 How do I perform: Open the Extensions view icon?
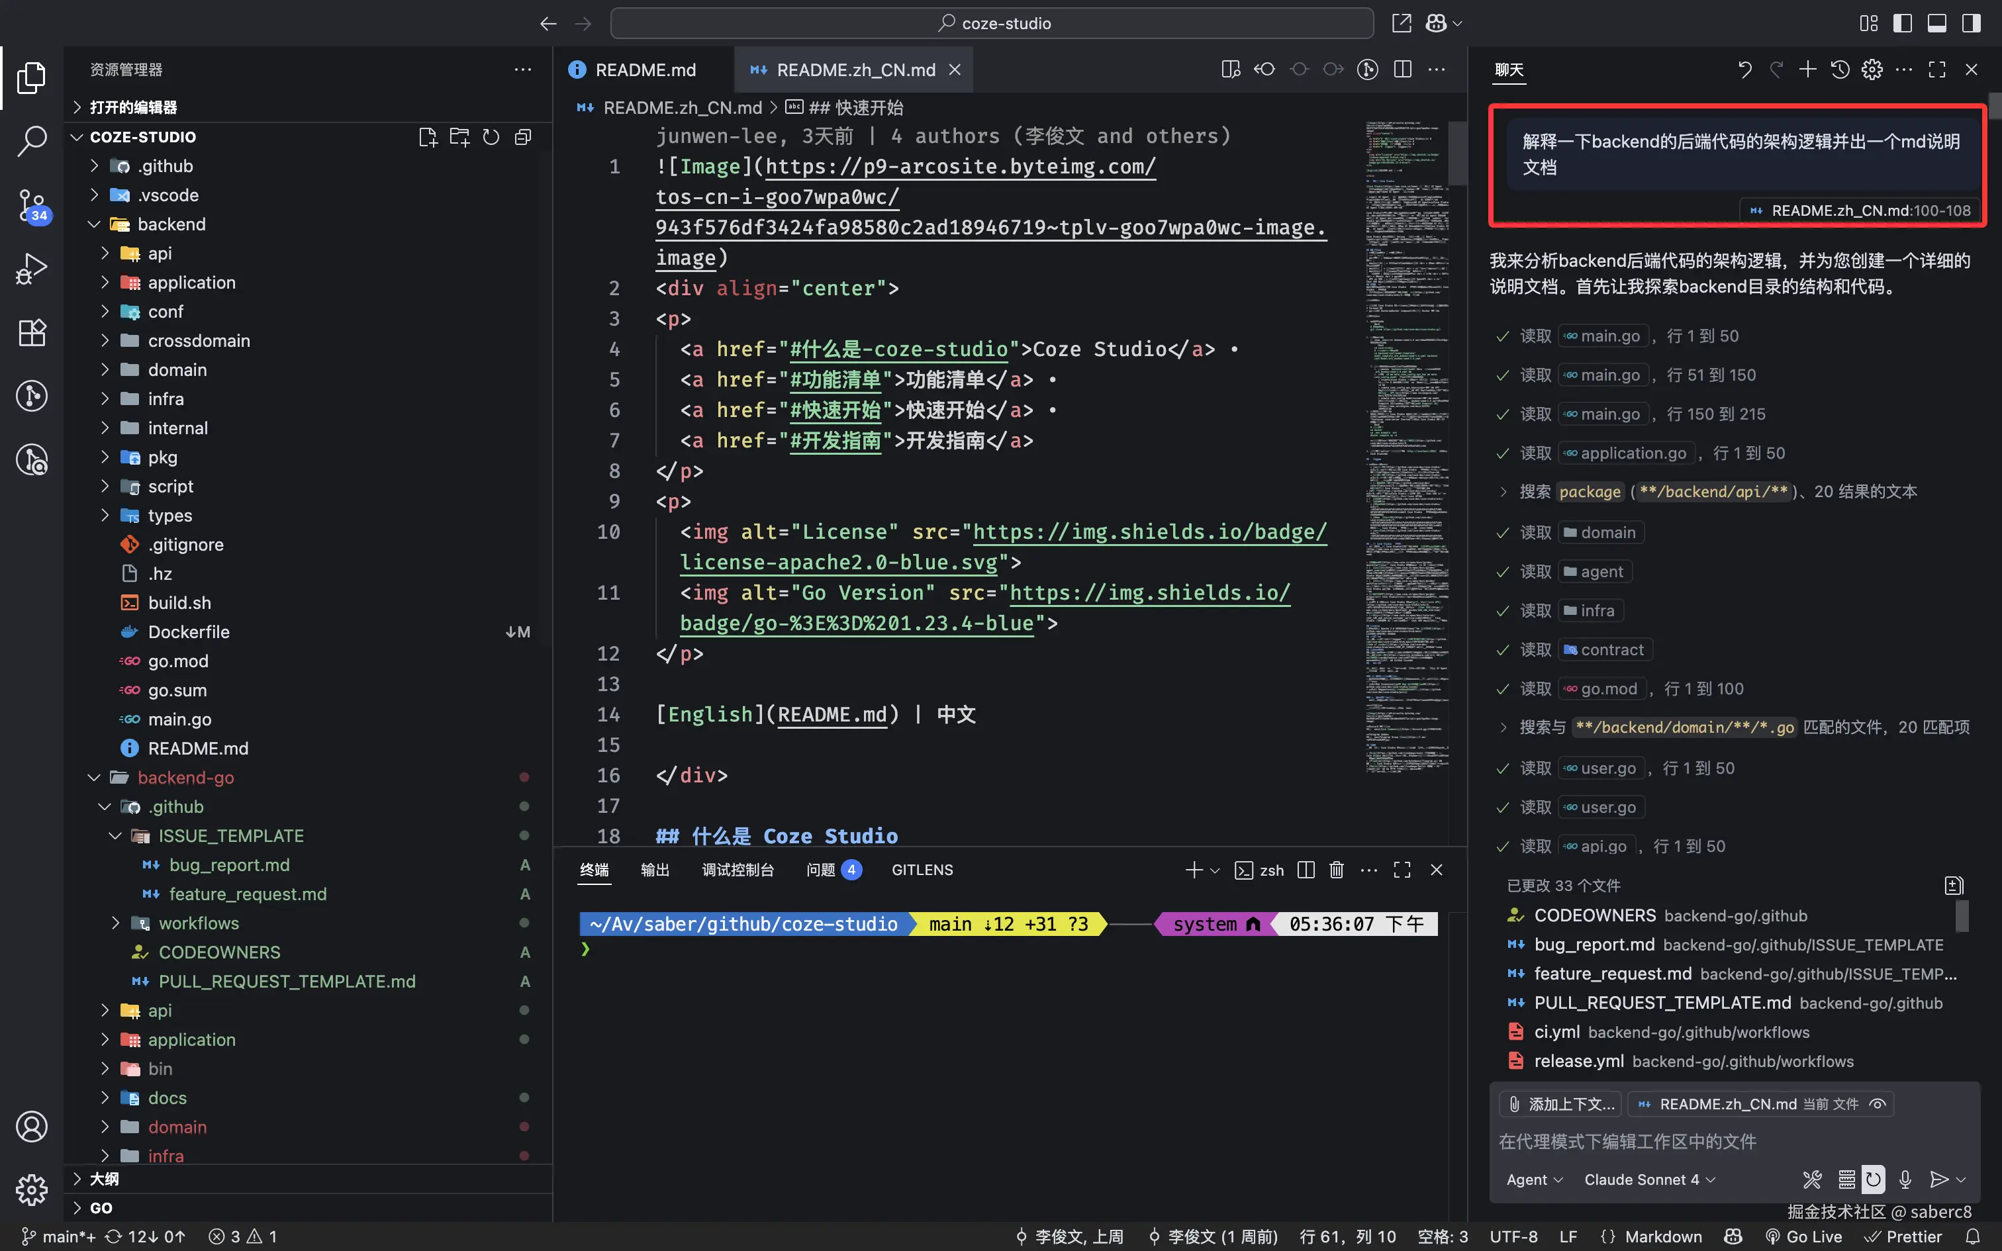(x=31, y=332)
